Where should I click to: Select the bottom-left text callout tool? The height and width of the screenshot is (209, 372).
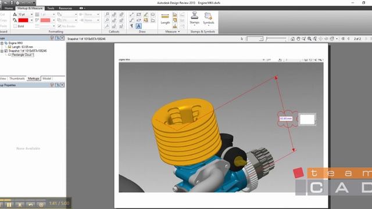point(107,26)
